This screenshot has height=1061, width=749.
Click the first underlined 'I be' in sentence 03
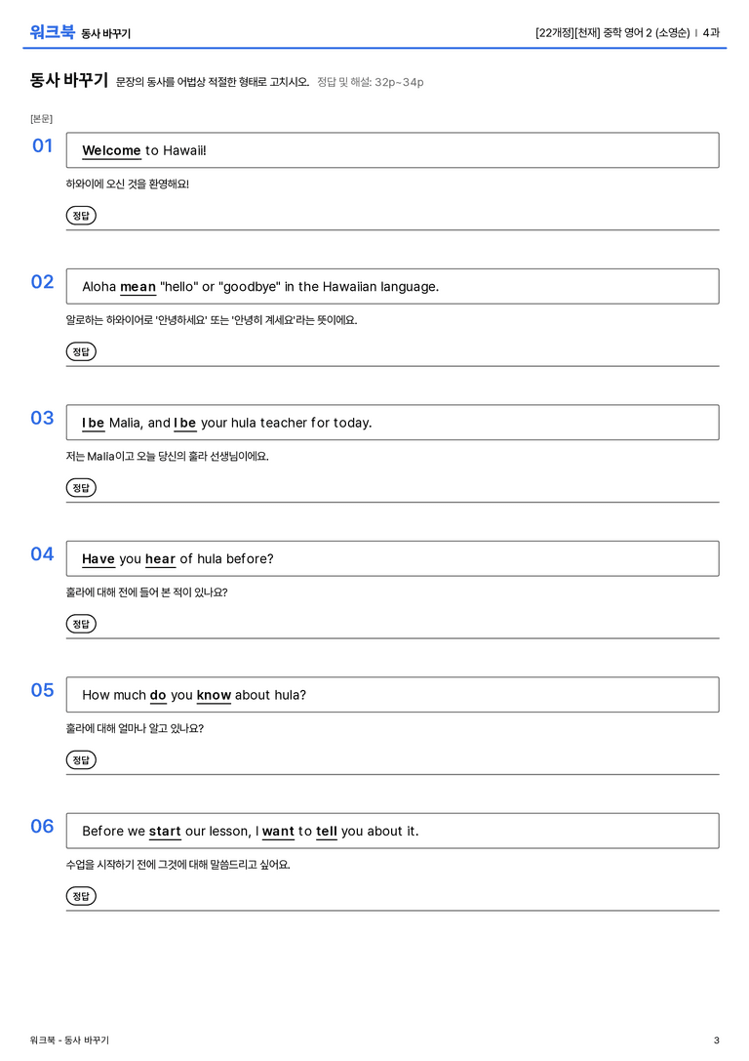tap(94, 423)
